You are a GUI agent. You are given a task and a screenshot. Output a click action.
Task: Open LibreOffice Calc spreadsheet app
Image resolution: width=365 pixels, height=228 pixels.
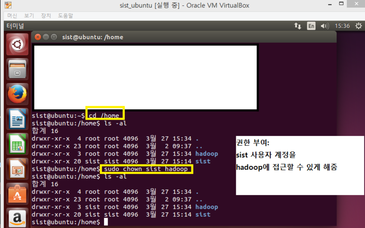pos(17,145)
